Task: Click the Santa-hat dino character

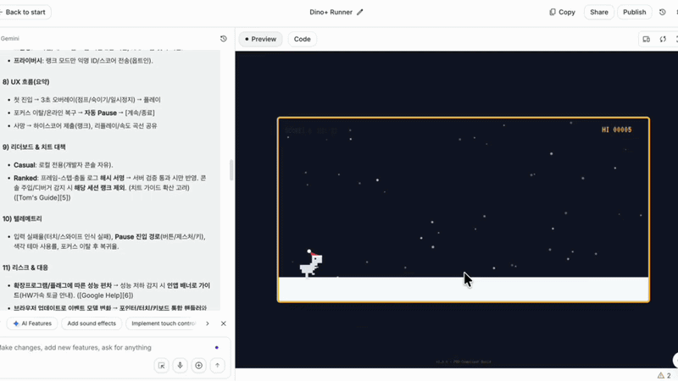Action: click(x=311, y=263)
